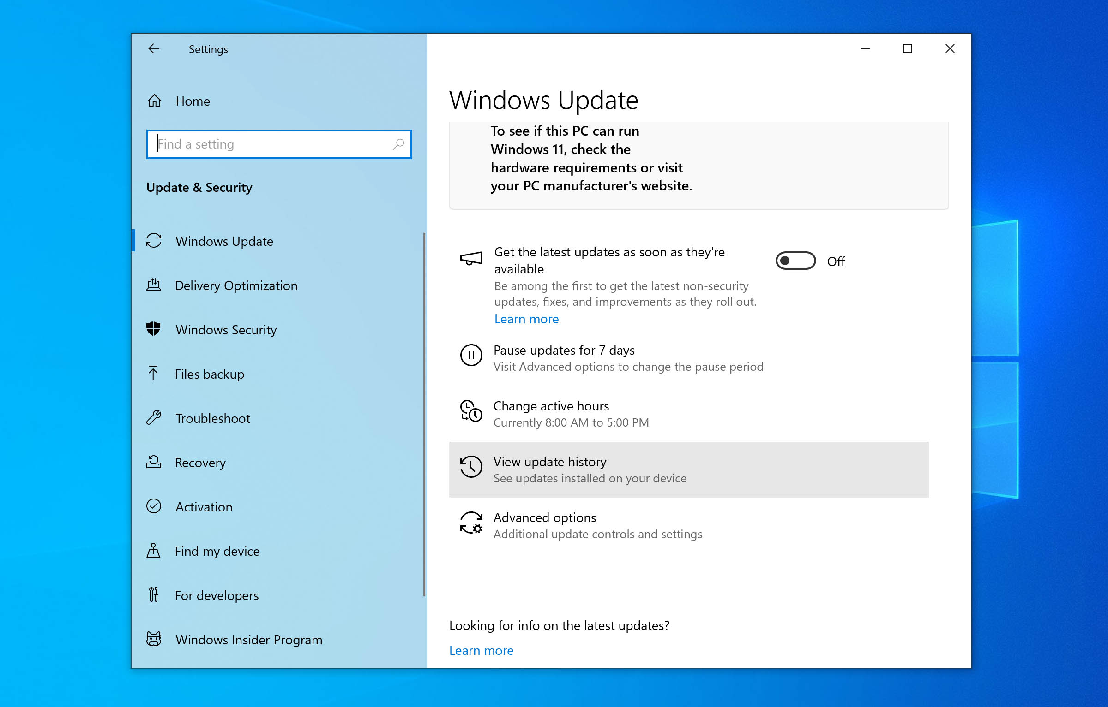Click the Files backup arrow icon
Image resolution: width=1108 pixels, height=707 pixels.
click(153, 374)
